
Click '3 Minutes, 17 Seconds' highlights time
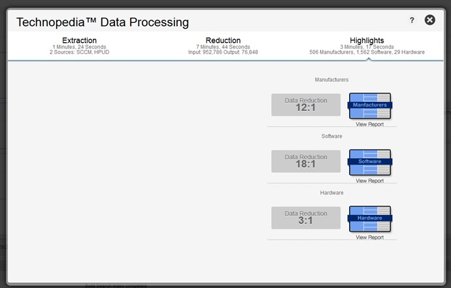[367, 47]
